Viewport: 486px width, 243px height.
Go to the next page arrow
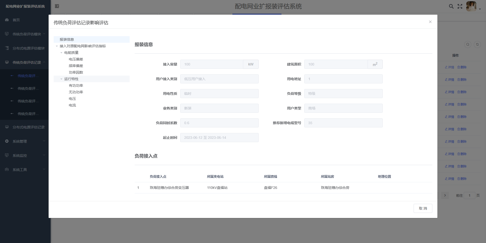pyautogui.click(x=445, y=195)
